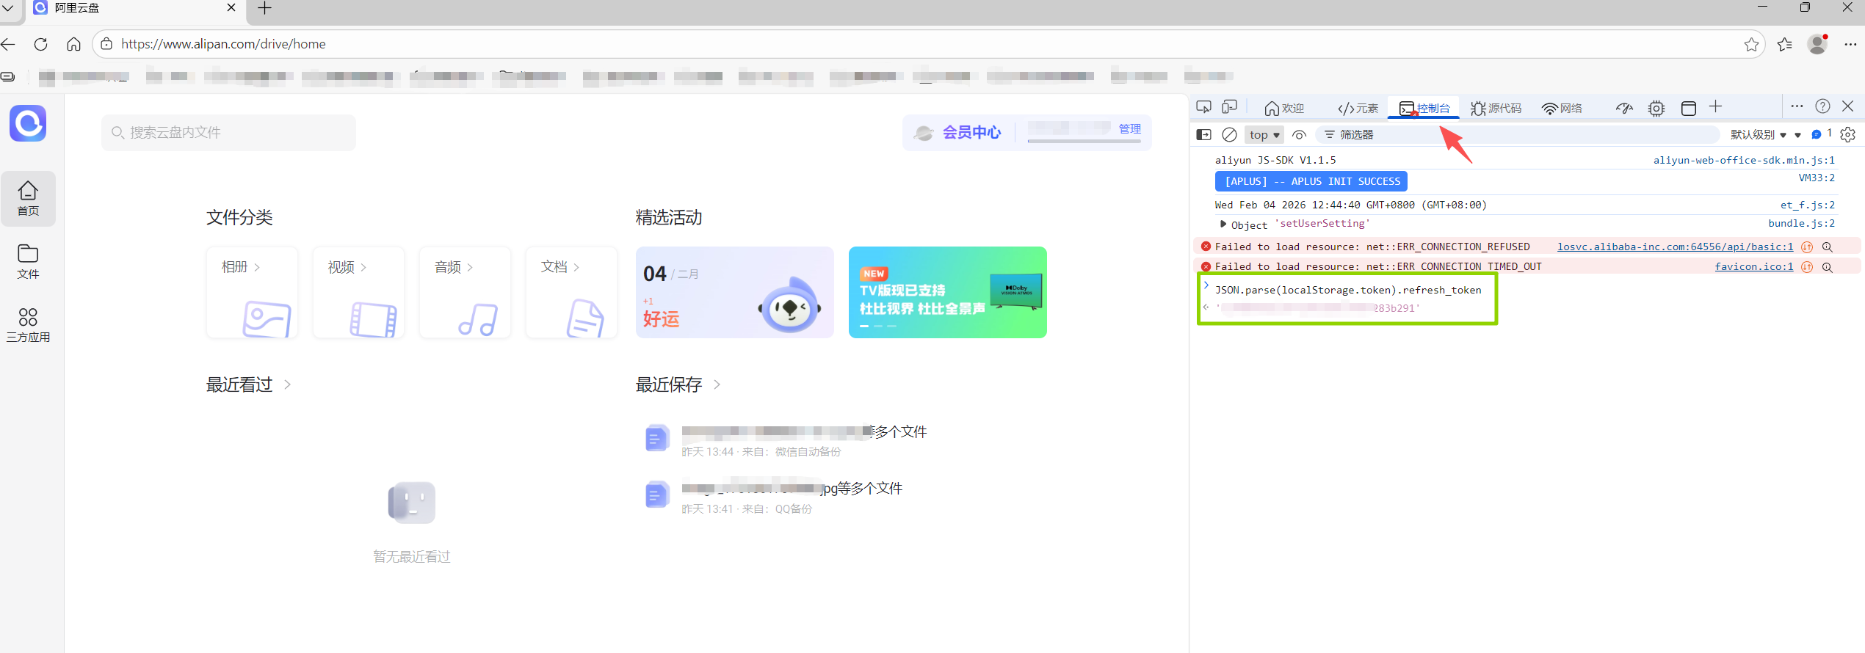Toggle device emulation icon in DevTools
Image resolution: width=1865 pixels, height=653 pixels.
click(x=1229, y=107)
